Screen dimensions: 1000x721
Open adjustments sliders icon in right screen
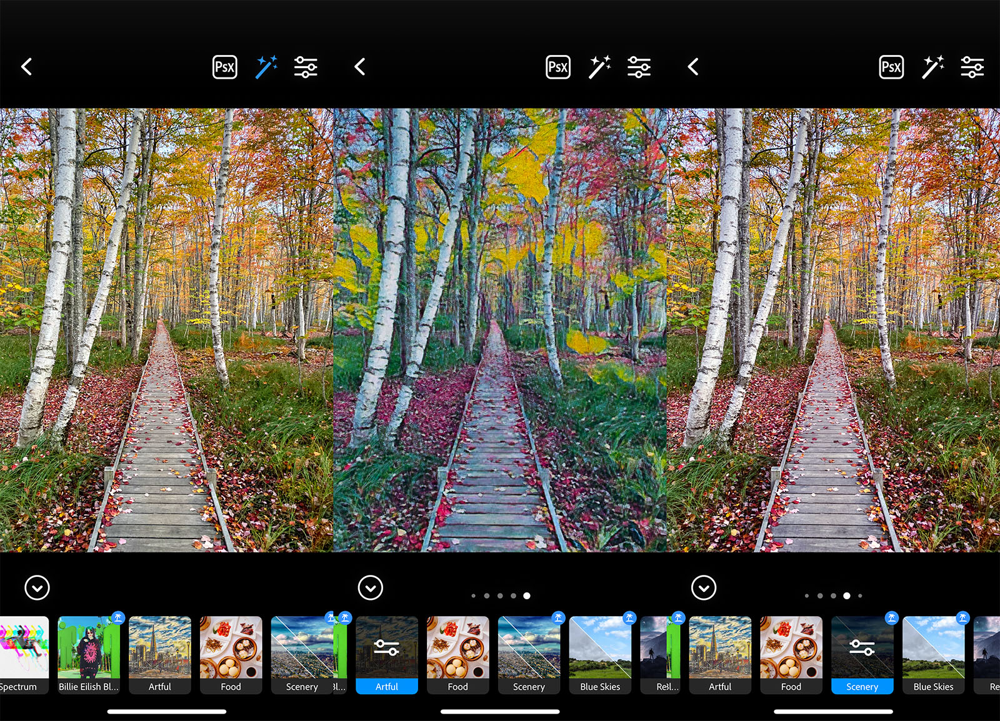tap(972, 67)
